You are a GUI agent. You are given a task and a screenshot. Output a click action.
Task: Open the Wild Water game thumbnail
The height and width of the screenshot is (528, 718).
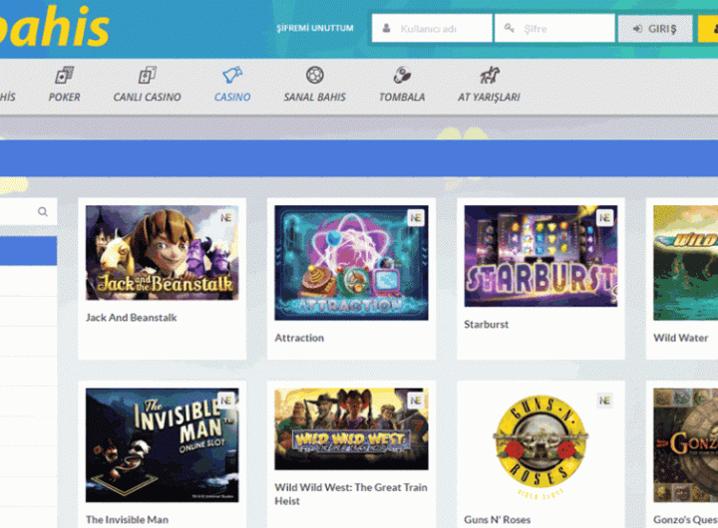tap(685, 263)
